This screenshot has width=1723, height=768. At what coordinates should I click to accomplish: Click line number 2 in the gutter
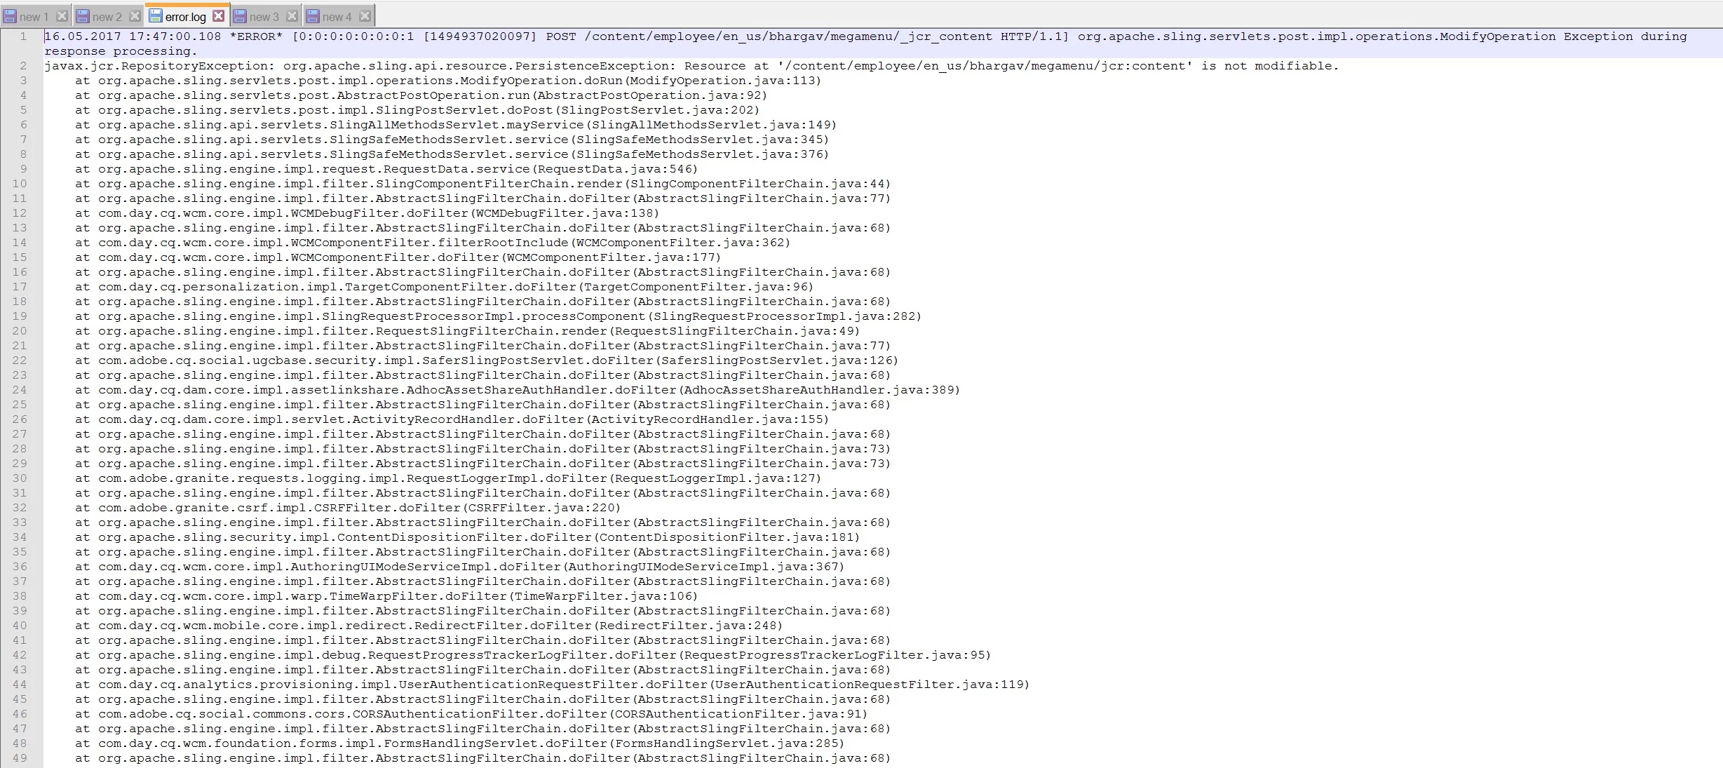[x=23, y=66]
